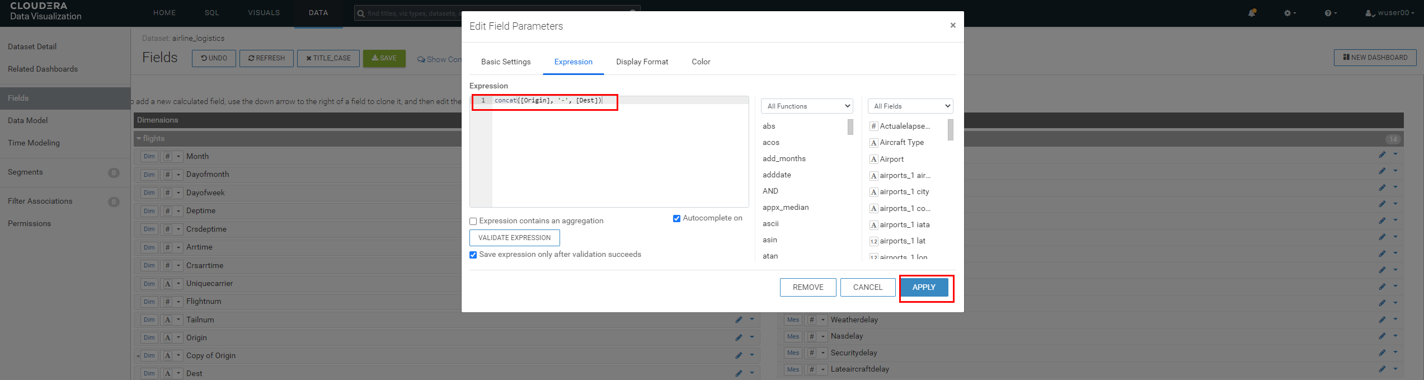Open the HOME menu
The image size is (1424, 380).
pos(165,13)
